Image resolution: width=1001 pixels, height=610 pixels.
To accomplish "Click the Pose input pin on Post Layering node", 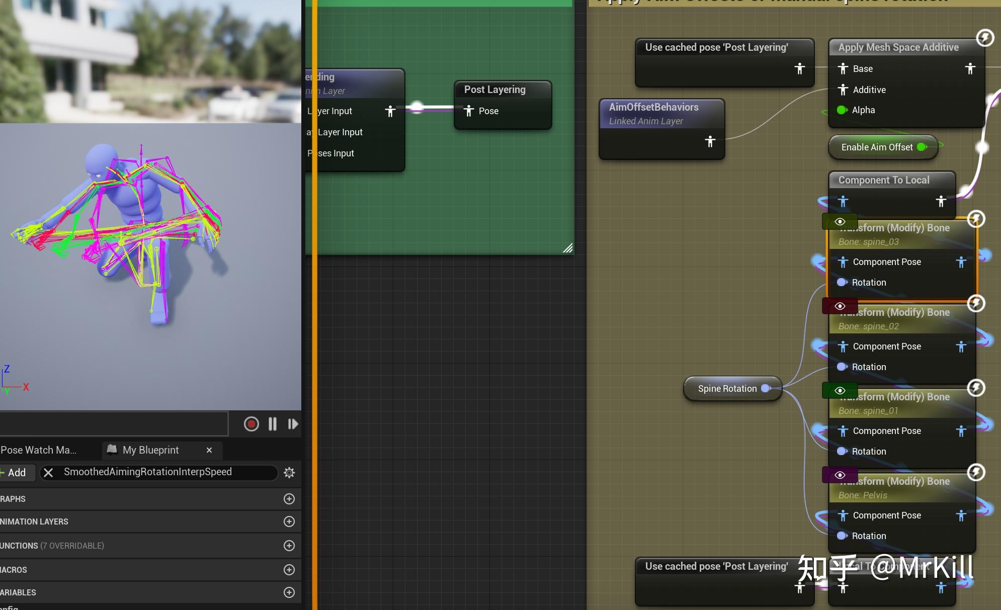I will pos(469,111).
